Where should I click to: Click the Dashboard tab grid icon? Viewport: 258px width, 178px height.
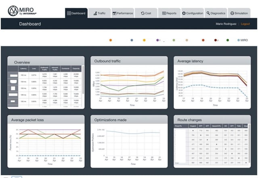click(69, 13)
